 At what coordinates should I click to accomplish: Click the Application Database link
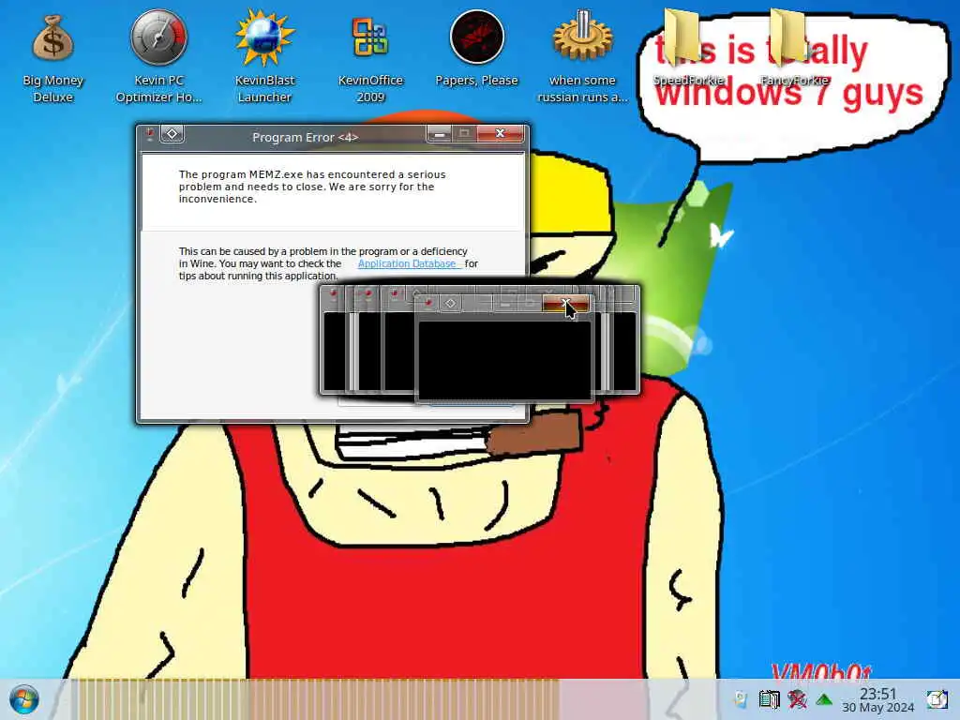[407, 263]
